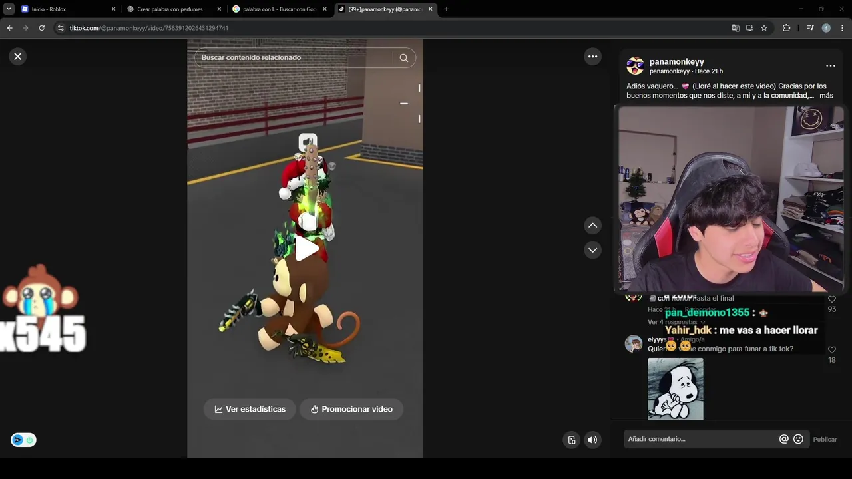
Task: Open the emoji picker in comment box
Action: 798,439
